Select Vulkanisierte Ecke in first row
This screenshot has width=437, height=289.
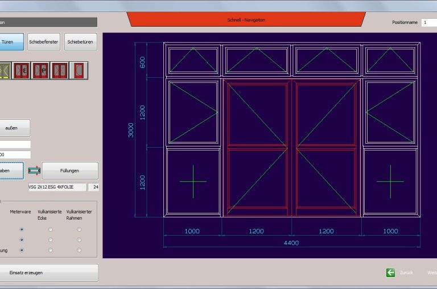[x=51, y=229]
